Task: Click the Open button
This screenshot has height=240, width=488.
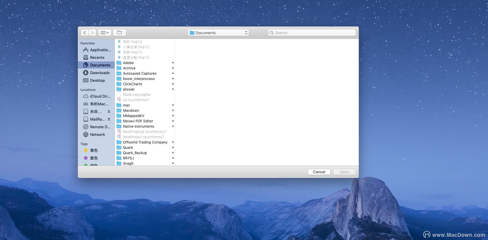Action: (344, 172)
